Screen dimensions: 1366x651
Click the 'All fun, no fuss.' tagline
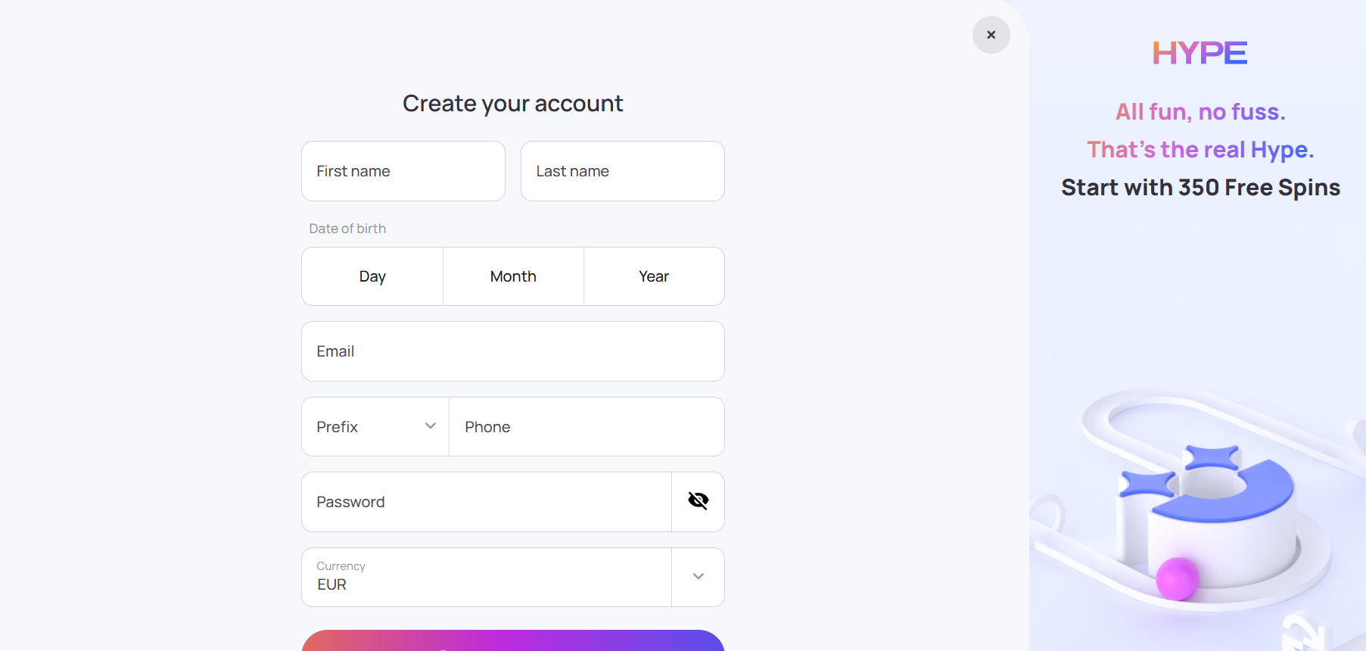[1200, 112]
